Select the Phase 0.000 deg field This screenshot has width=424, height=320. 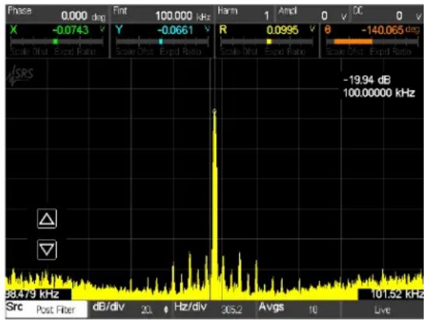pos(57,15)
